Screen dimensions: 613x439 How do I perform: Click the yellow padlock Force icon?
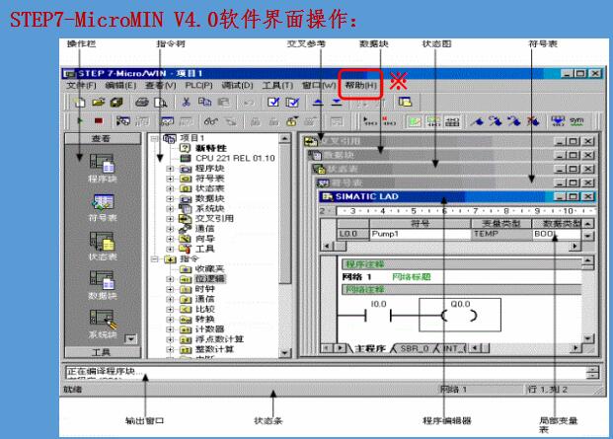[291, 121]
